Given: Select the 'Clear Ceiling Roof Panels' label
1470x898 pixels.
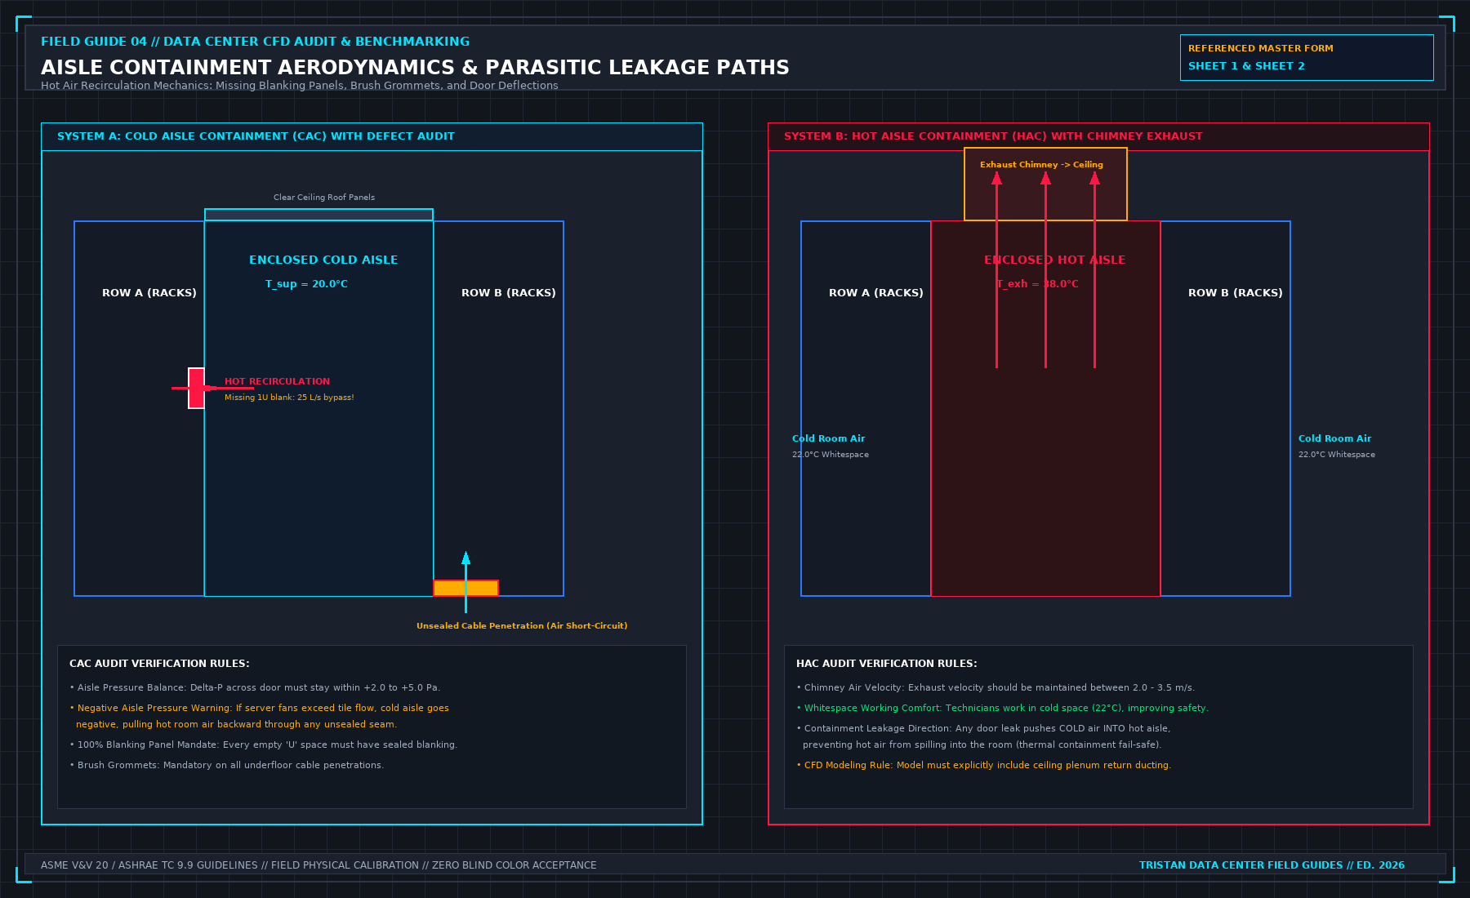Looking at the screenshot, I should coord(324,198).
